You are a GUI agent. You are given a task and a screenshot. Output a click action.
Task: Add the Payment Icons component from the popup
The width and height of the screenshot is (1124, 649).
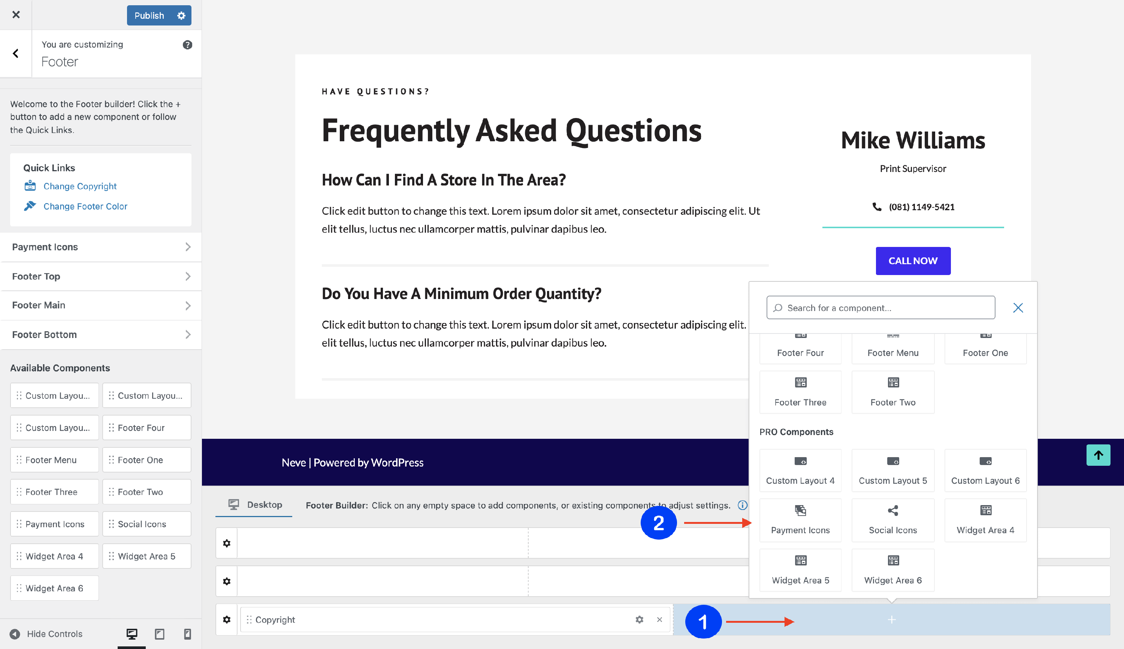[800, 519]
